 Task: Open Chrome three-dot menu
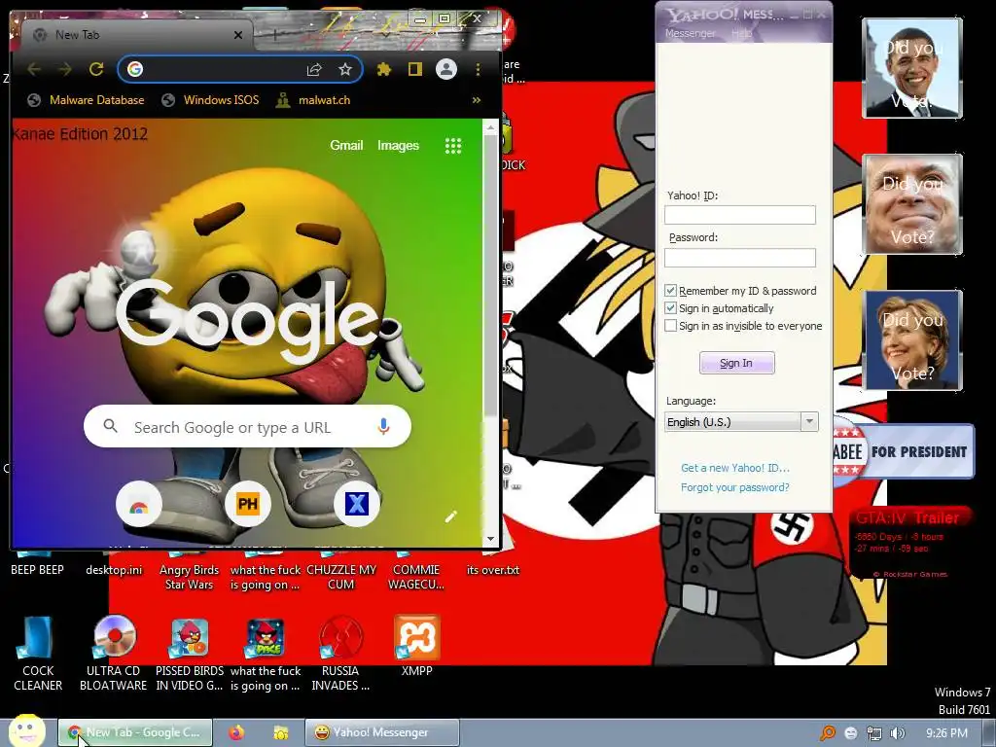point(478,69)
